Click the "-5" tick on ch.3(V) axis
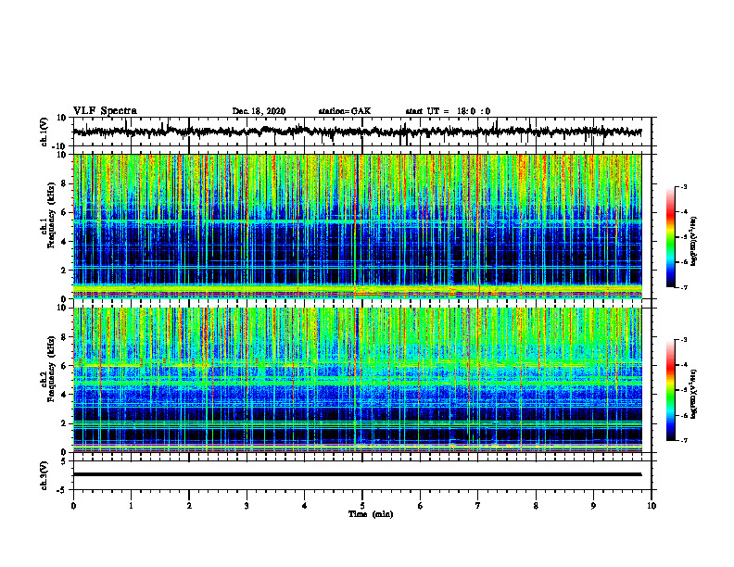Viewport: 734px width, 567px height. [x=62, y=490]
